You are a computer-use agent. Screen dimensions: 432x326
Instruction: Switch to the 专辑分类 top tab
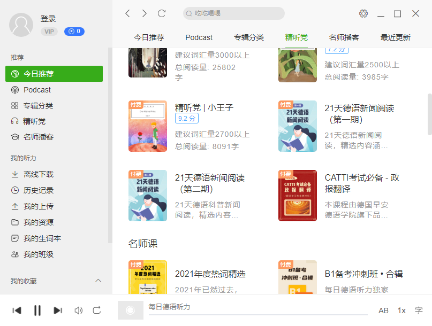[x=249, y=37]
